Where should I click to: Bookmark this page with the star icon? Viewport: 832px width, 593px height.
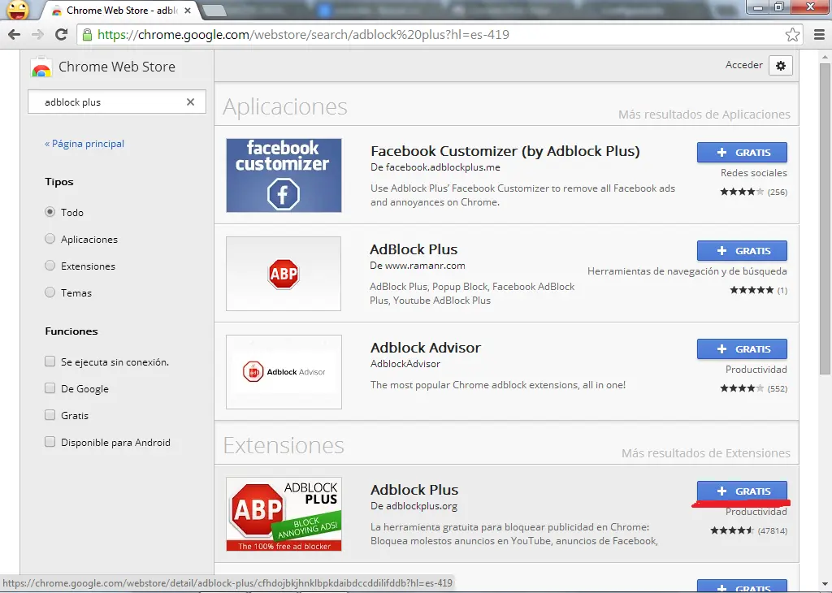point(792,34)
